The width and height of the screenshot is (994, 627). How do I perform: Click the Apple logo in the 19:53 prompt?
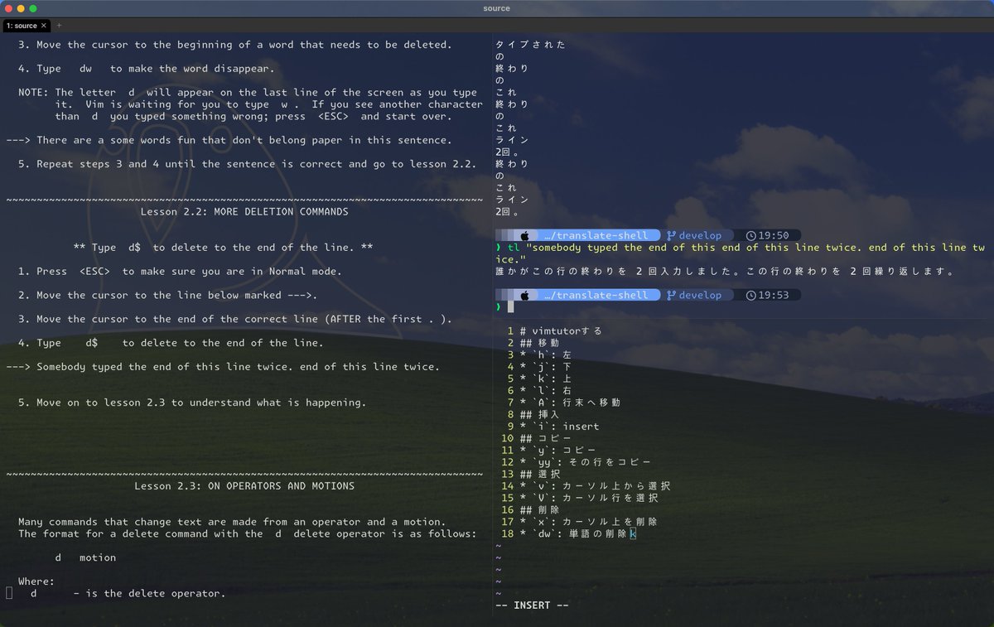click(x=524, y=295)
